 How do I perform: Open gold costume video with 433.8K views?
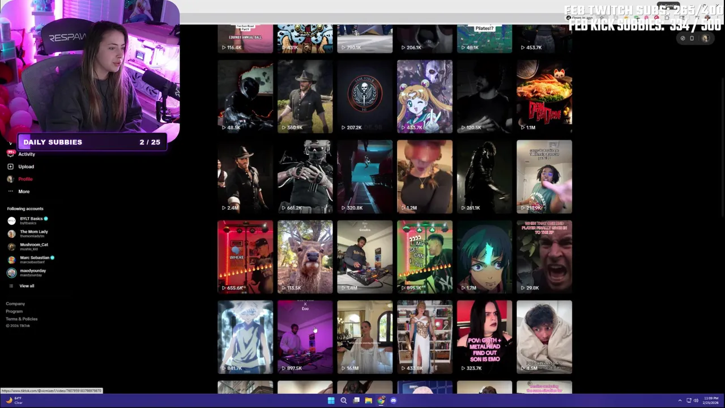[425, 337]
